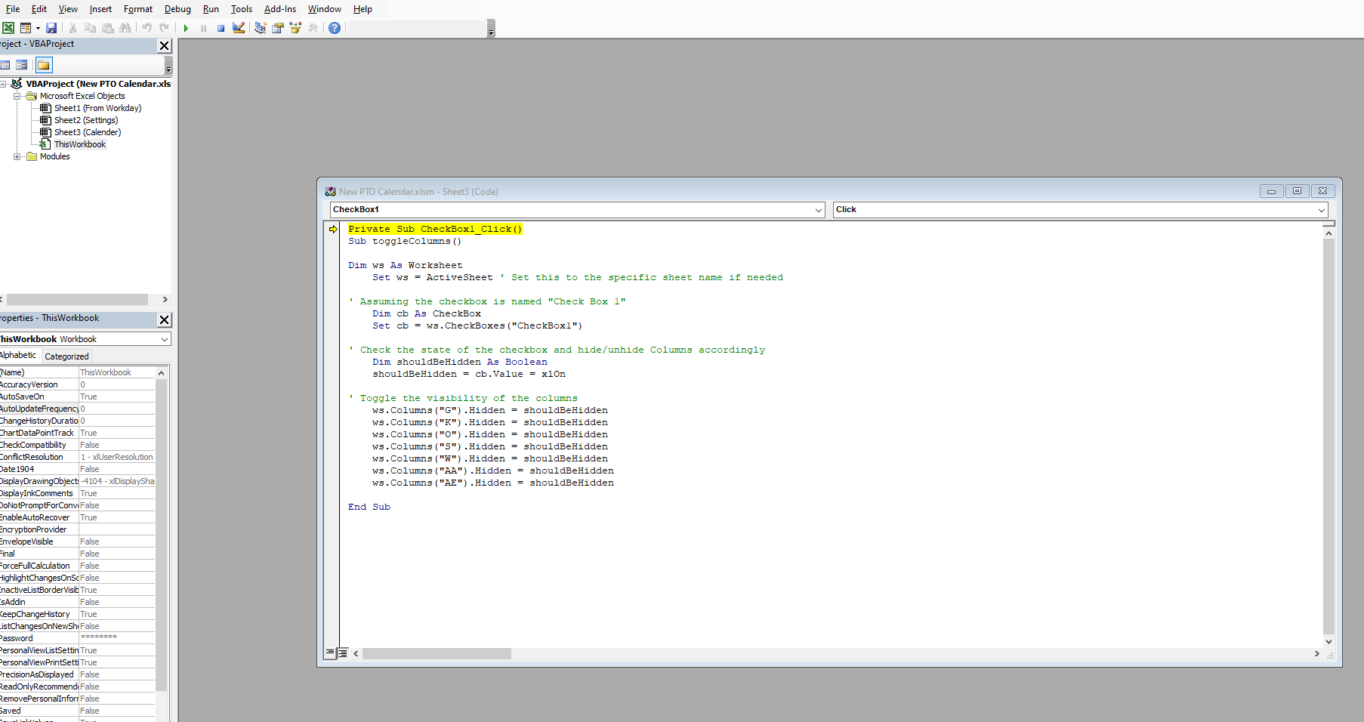Open the Object Browser toolbar icon
The width and height of the screenshot is (1364, 722).
click(x=295, y=28)
